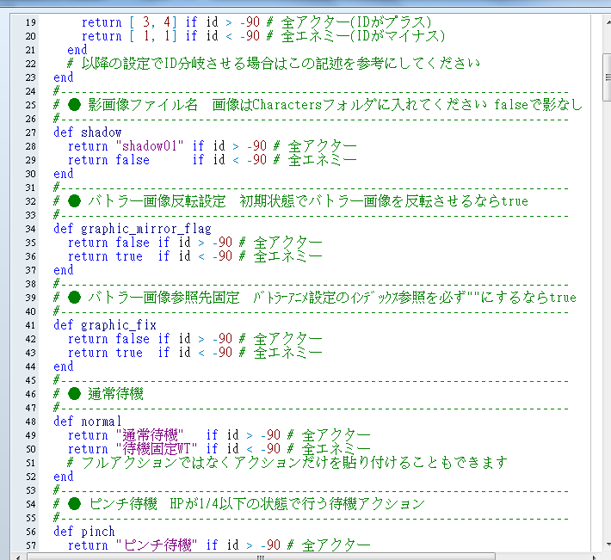Click the string "ピンチ待機" on line 57
The image size is (611, 560).
(x=157, y=545)
